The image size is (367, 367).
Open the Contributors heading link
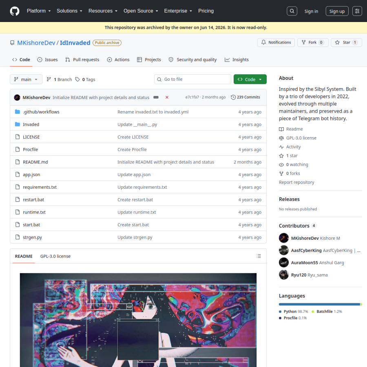[x=298, y=226]
